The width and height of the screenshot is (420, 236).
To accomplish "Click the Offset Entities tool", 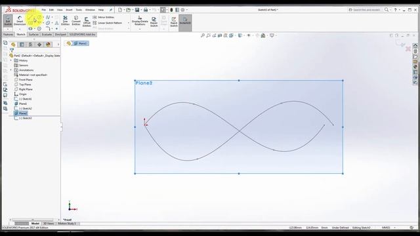I will (x=87, y=22).
